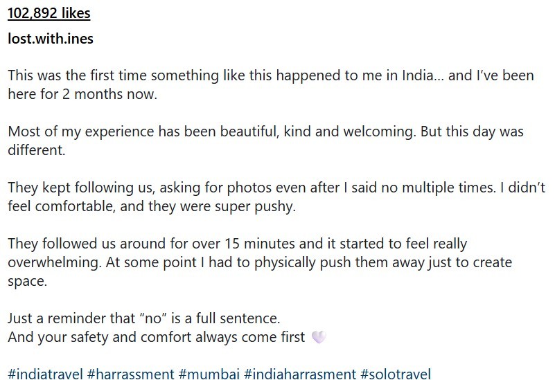Viewport: 555px width, 380px height.
Task: Click the lone word 'different.'
Action: tap(36, 150)
